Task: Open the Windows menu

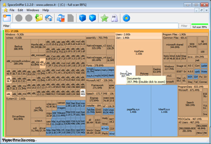Action: (x=33, y=10)
